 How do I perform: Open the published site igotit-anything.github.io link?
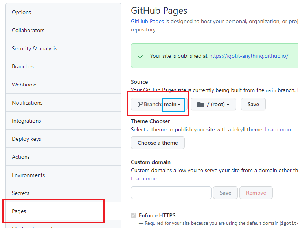point(248,56)
